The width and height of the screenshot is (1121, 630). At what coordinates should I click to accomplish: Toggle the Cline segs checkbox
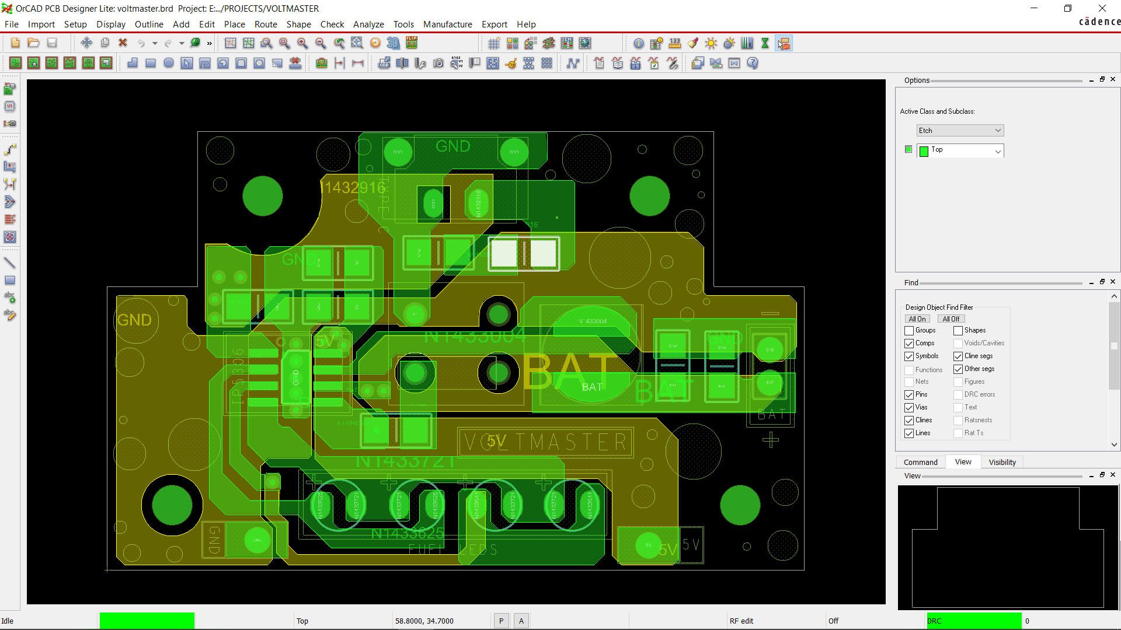coord(958,356)
